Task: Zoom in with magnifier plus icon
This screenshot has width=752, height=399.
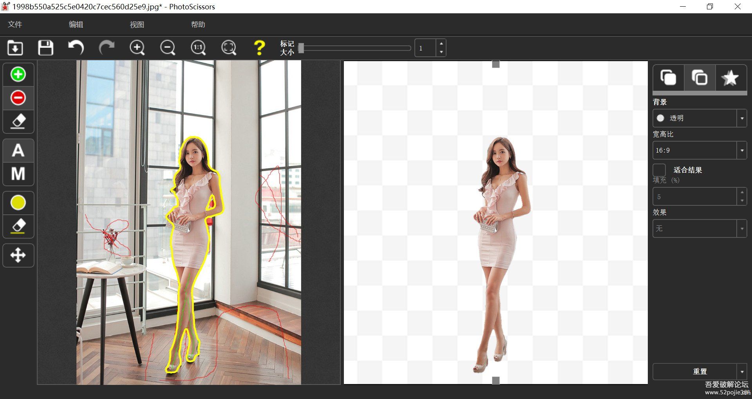Action: click(x=137, y=48)
